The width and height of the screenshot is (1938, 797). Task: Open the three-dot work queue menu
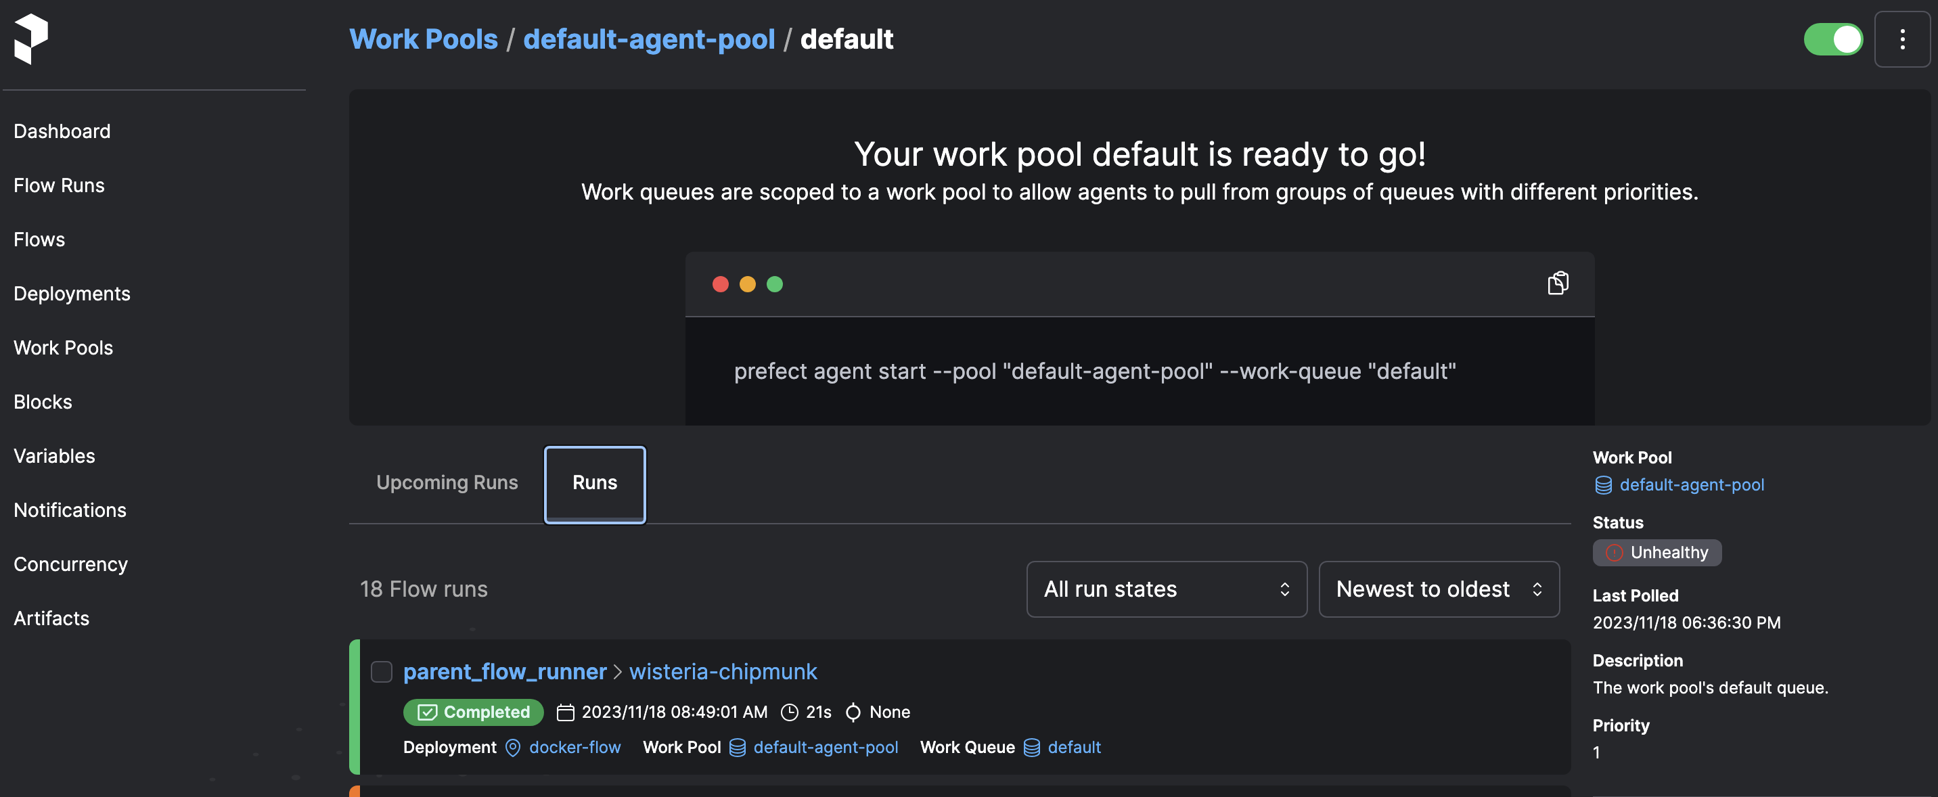1902,39
